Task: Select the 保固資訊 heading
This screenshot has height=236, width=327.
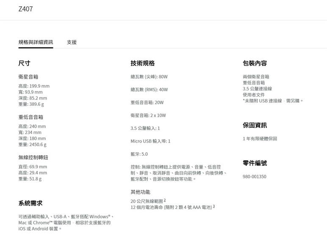Action: [x=255, y=125]
